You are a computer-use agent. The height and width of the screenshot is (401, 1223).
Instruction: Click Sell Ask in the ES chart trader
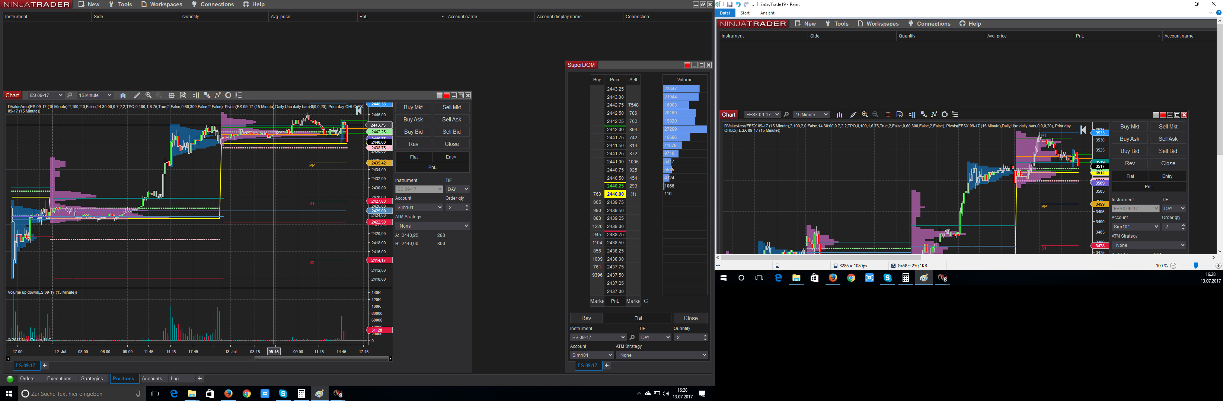coord(451,120)
